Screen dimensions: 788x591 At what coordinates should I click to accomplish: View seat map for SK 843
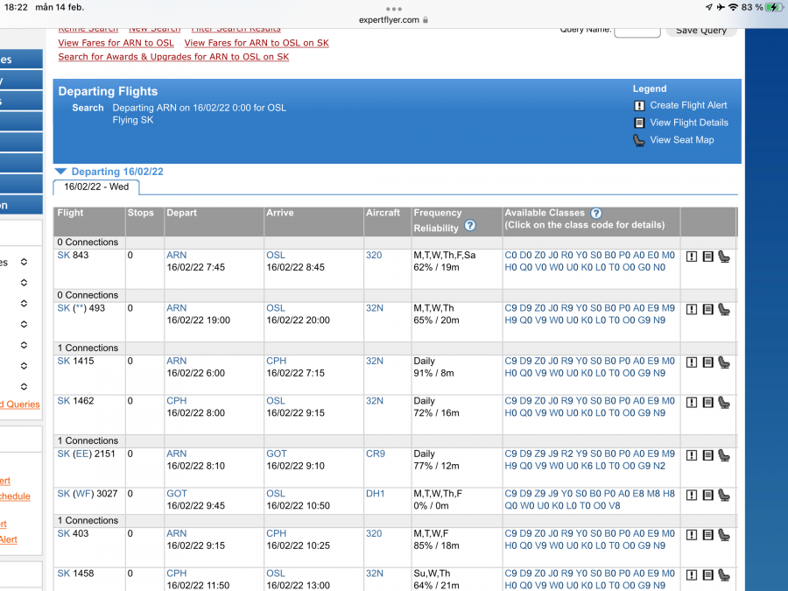point(724,257)
